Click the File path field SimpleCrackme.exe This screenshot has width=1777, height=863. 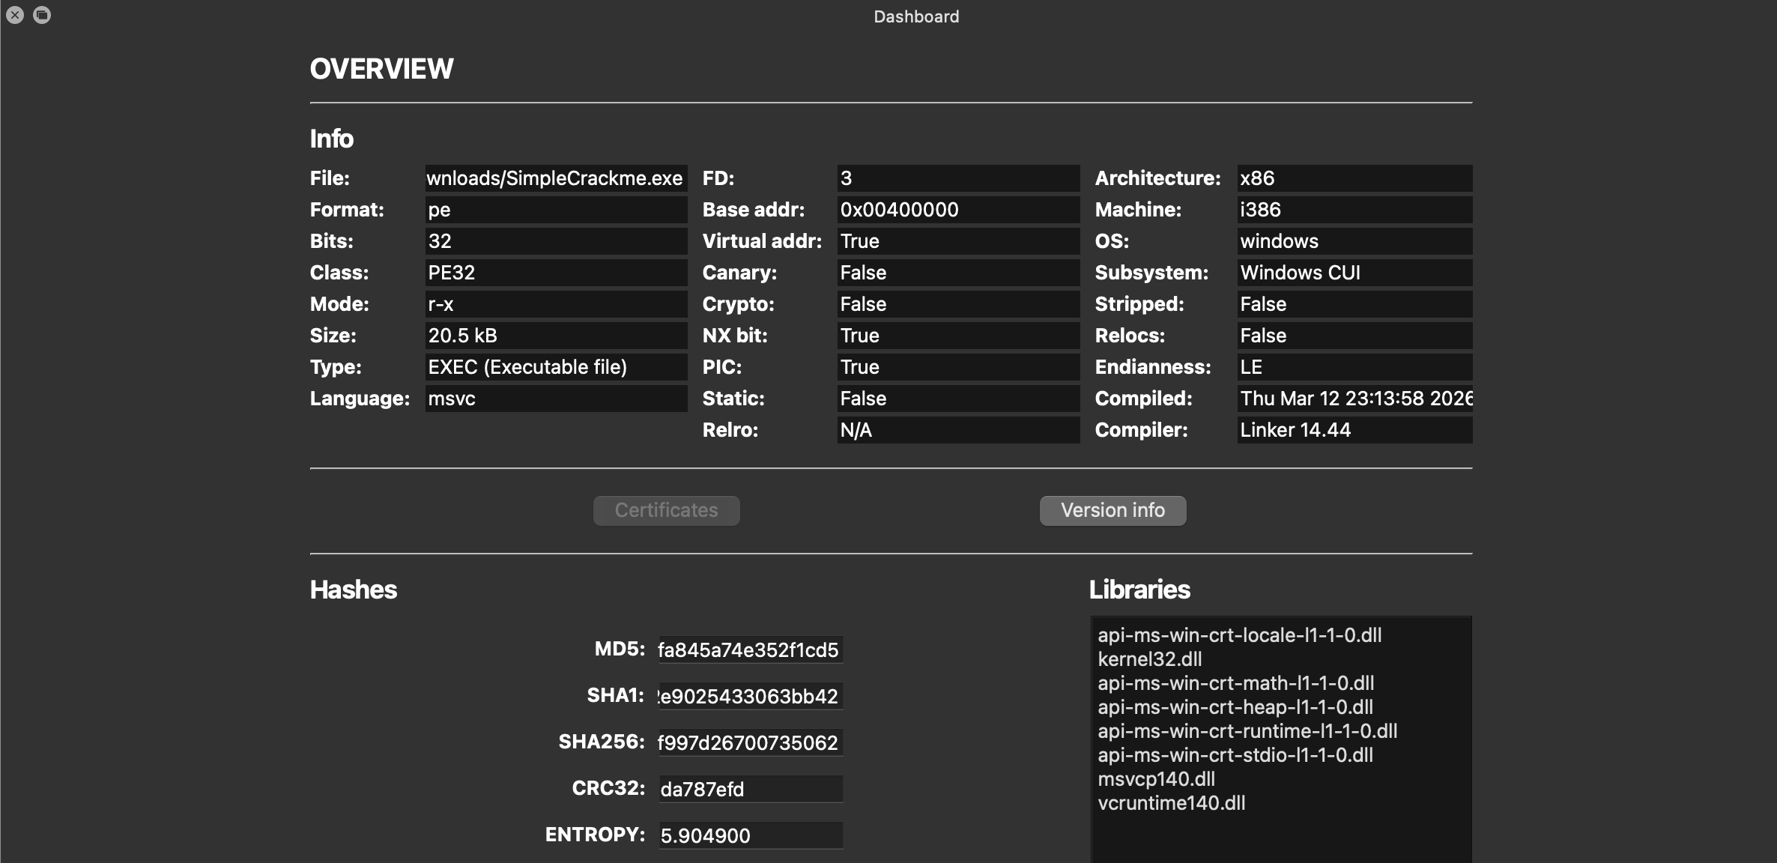coord(556,178)
